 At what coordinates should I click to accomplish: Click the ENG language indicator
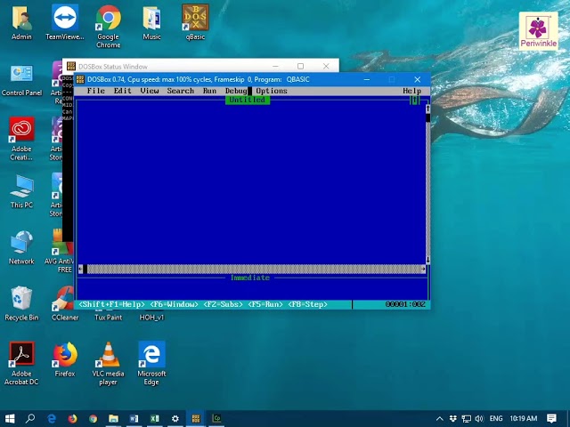click(496, 419)
